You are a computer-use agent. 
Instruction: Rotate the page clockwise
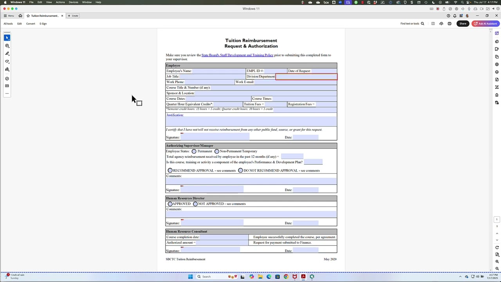(497, 248)
